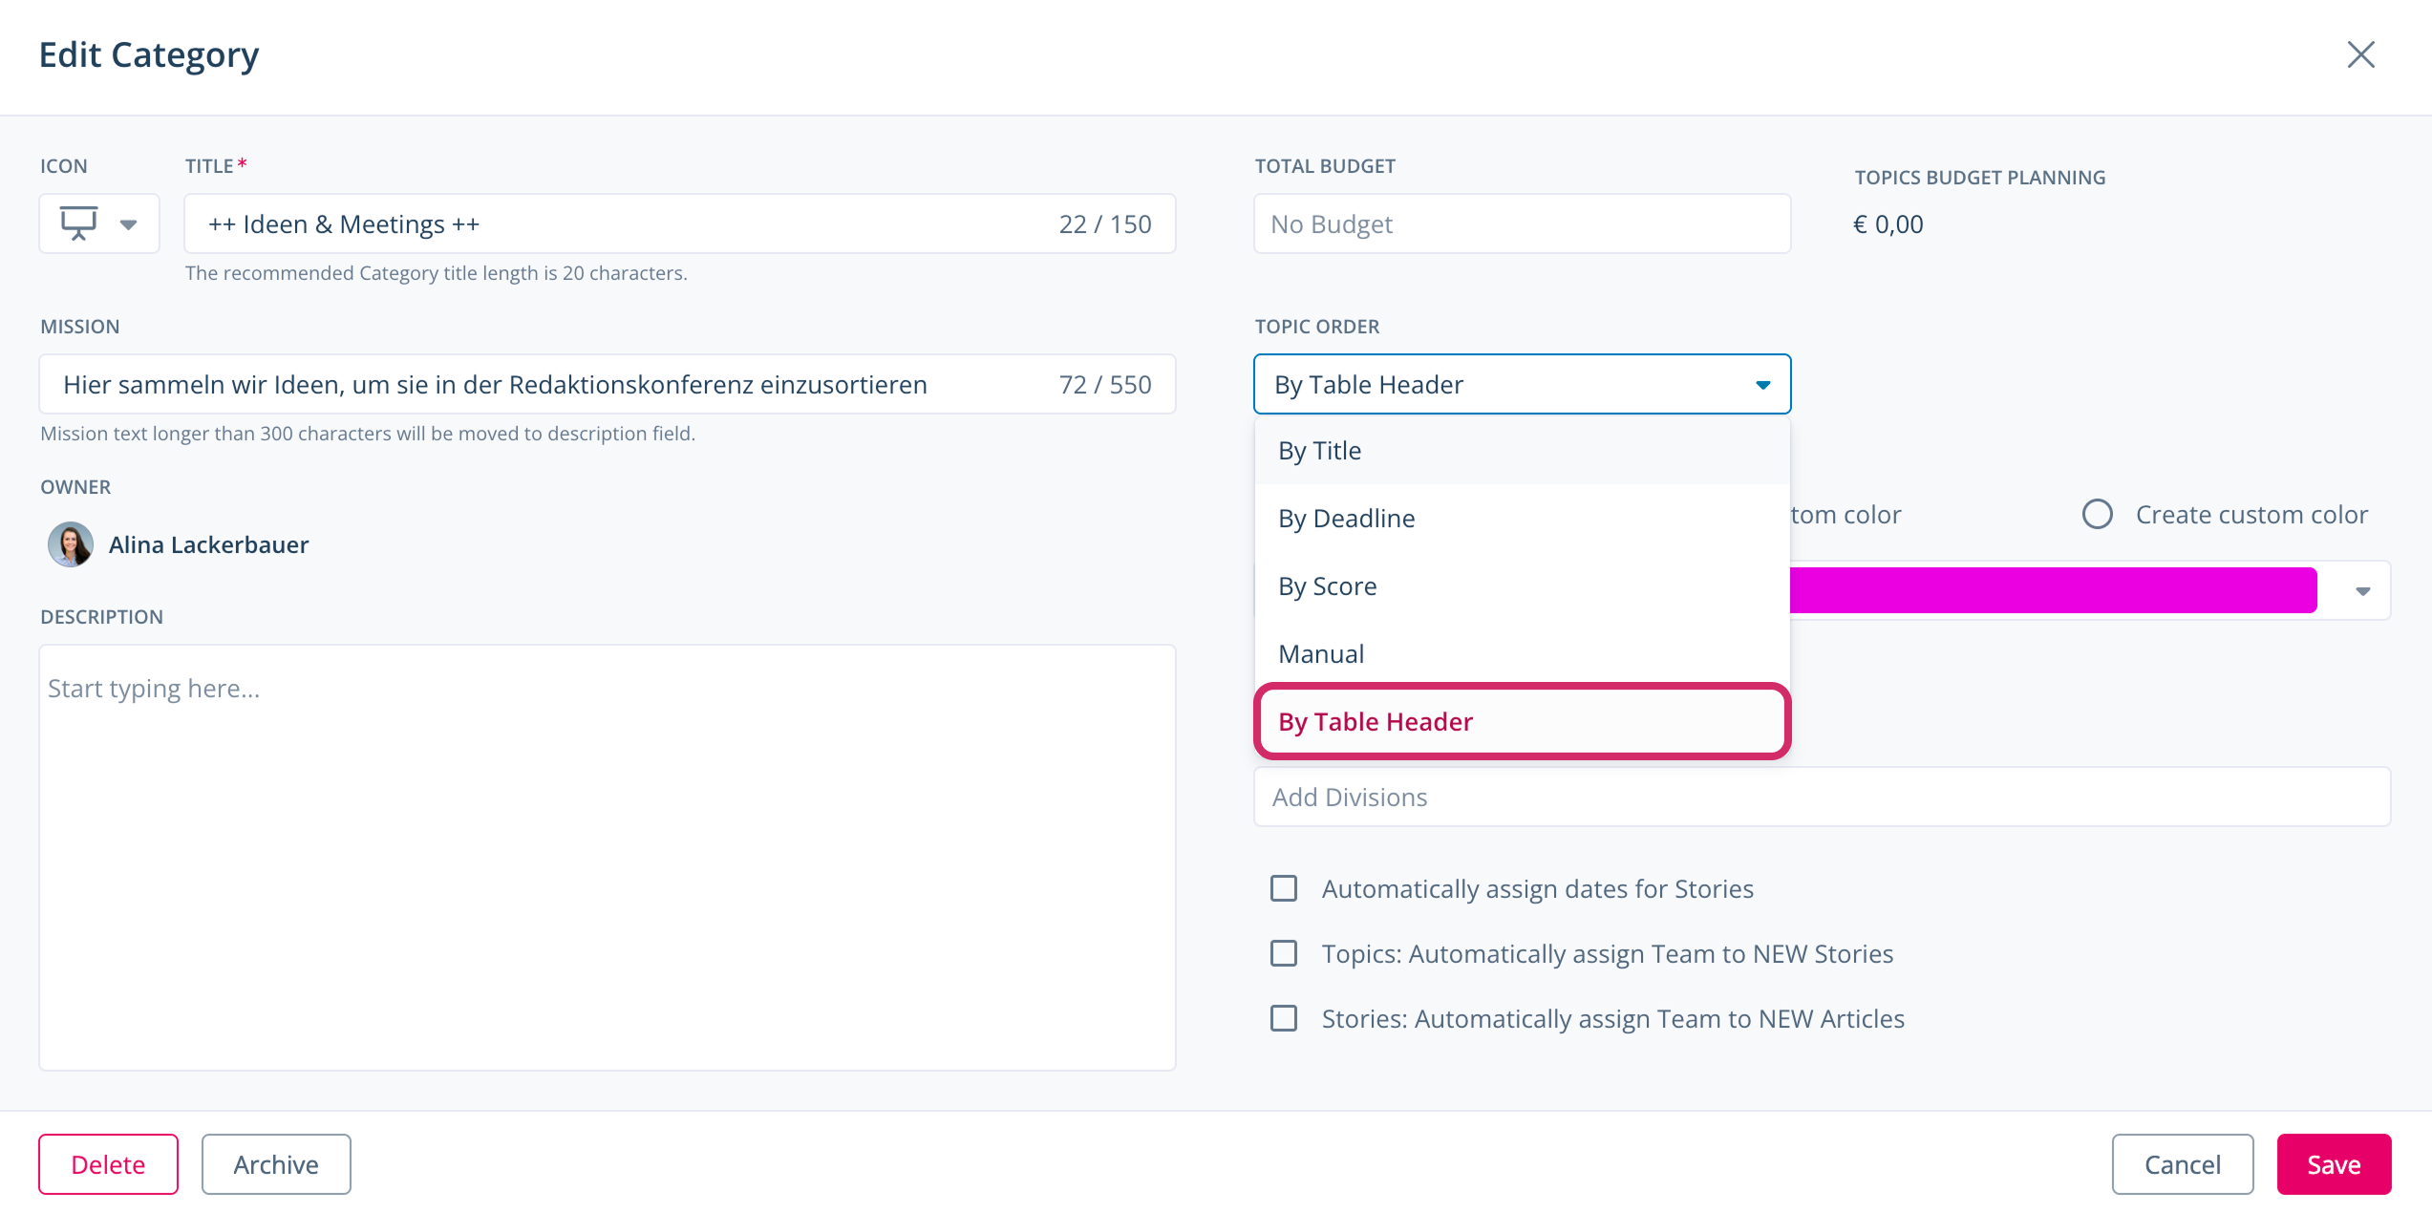Close the Edit Category dialog
This screenshot has width=2432, height=1213.
click(2360, 54)
